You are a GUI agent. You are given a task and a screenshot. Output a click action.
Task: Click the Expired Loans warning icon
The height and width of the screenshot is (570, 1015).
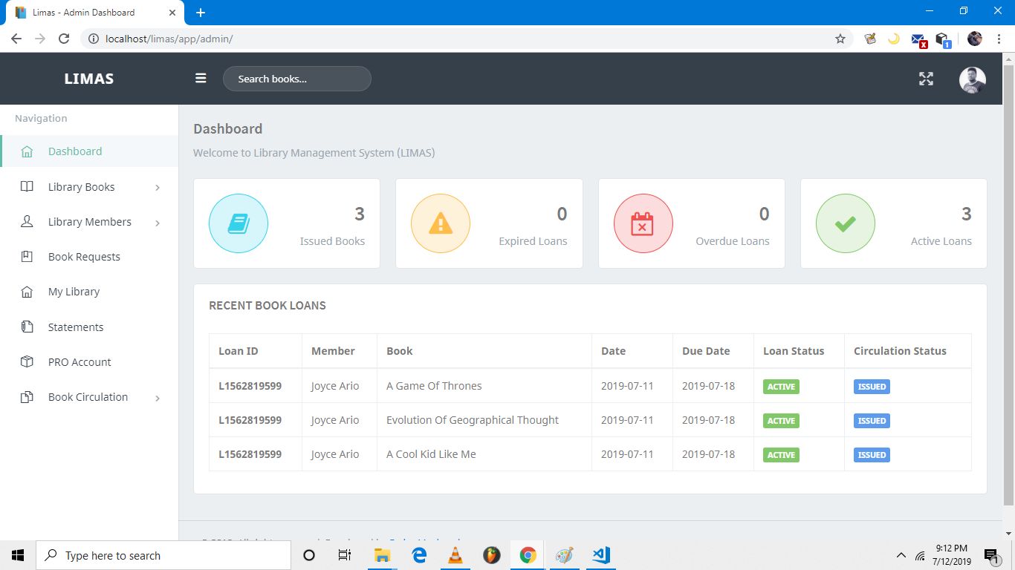[x=441, y=223]
